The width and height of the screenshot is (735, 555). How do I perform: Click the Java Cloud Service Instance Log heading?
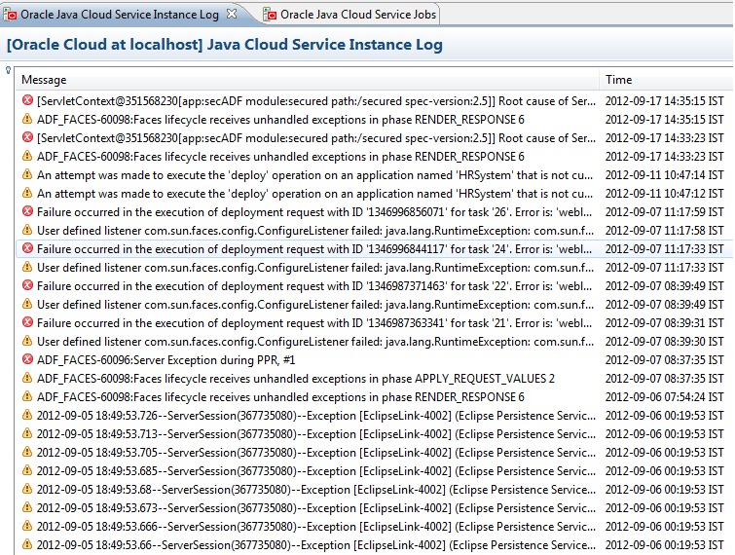click(225, 45)
